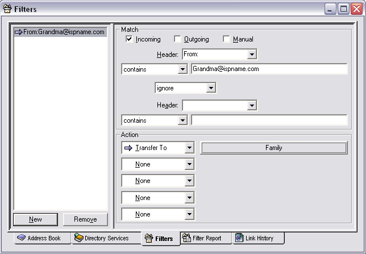
Task: Uncheck the Incoming checkbox
Action: pos(129,39)
